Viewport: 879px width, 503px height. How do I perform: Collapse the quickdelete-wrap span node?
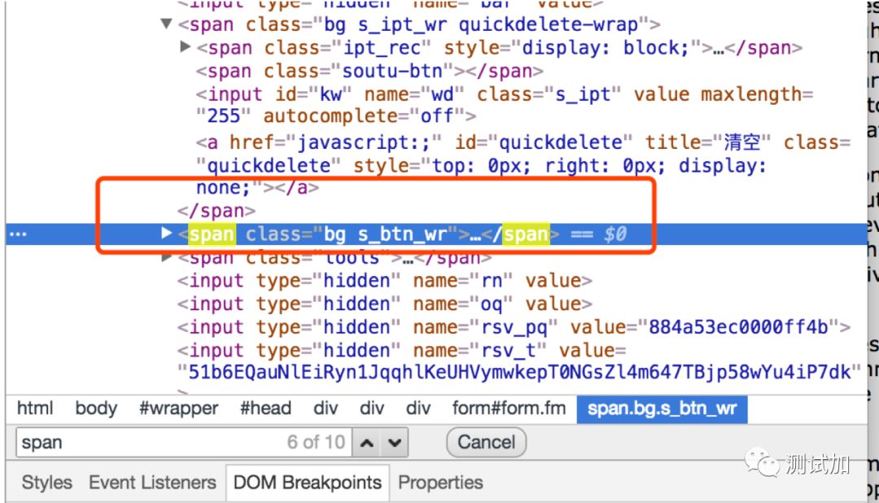tap(167, 24)
